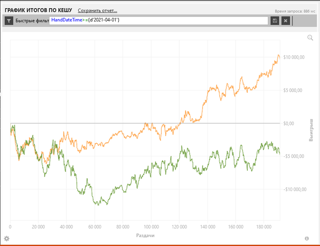Screen dimensions: 320x246
Task: Click the $0,00 axis label
Action: [288, 123]
